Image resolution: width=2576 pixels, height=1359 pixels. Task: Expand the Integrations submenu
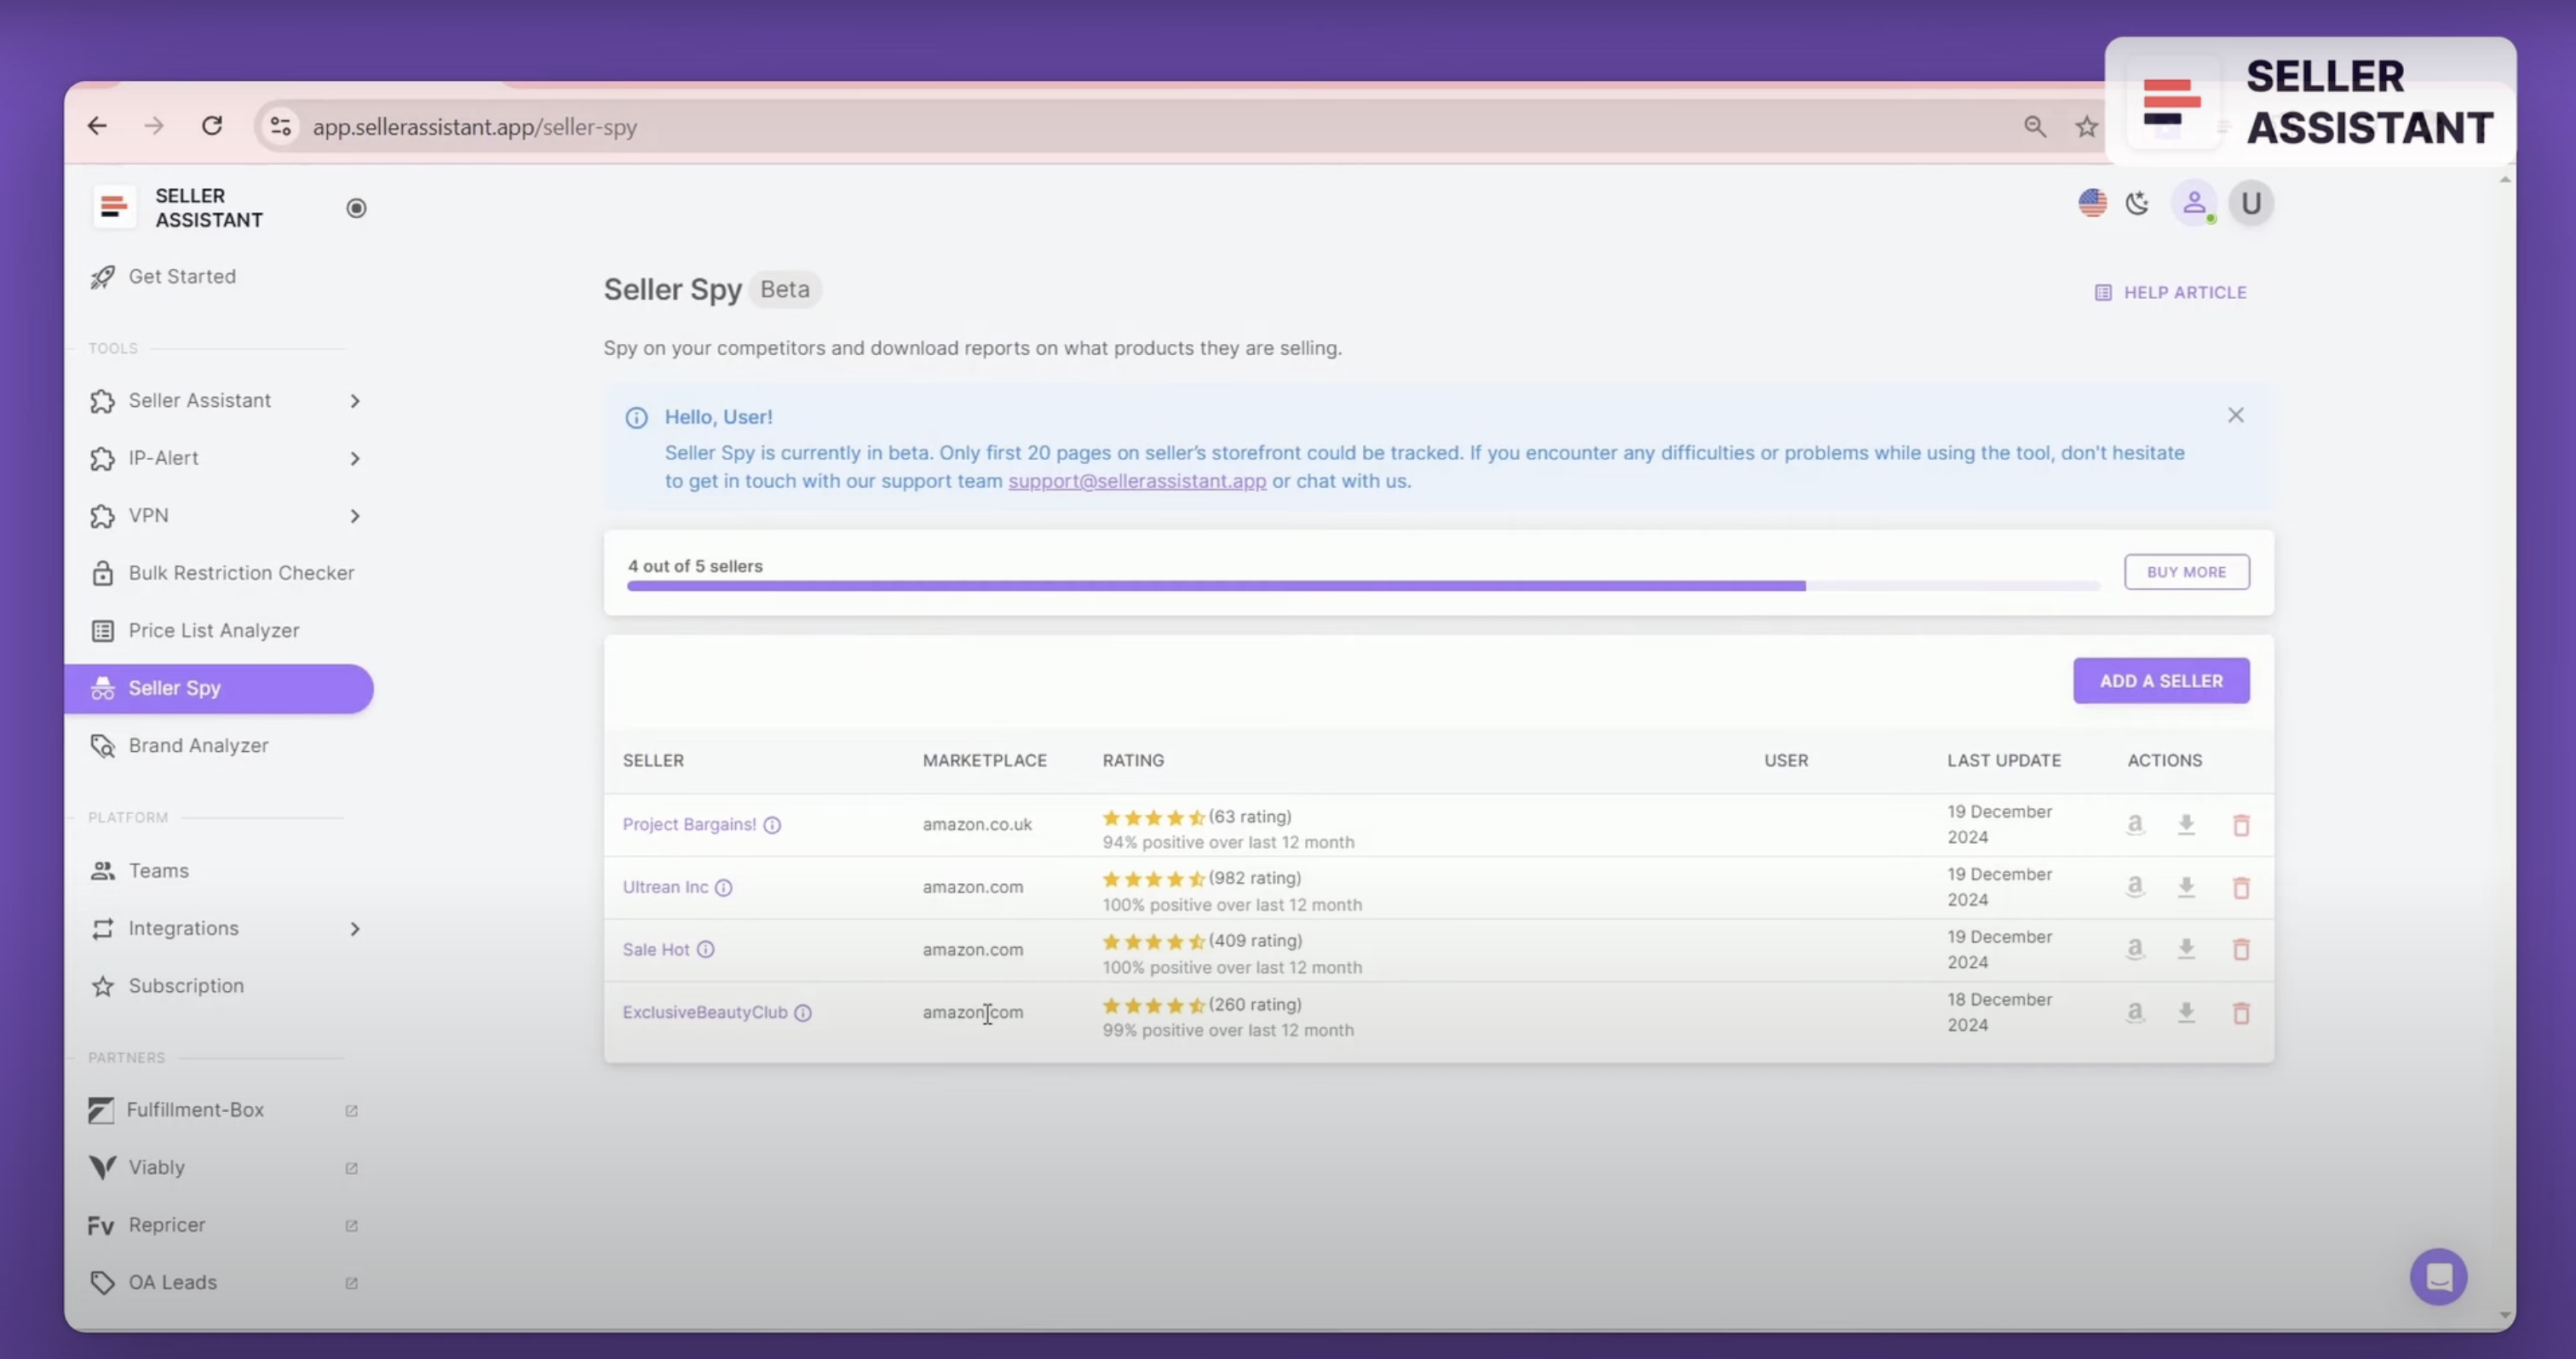click(355, 928)
